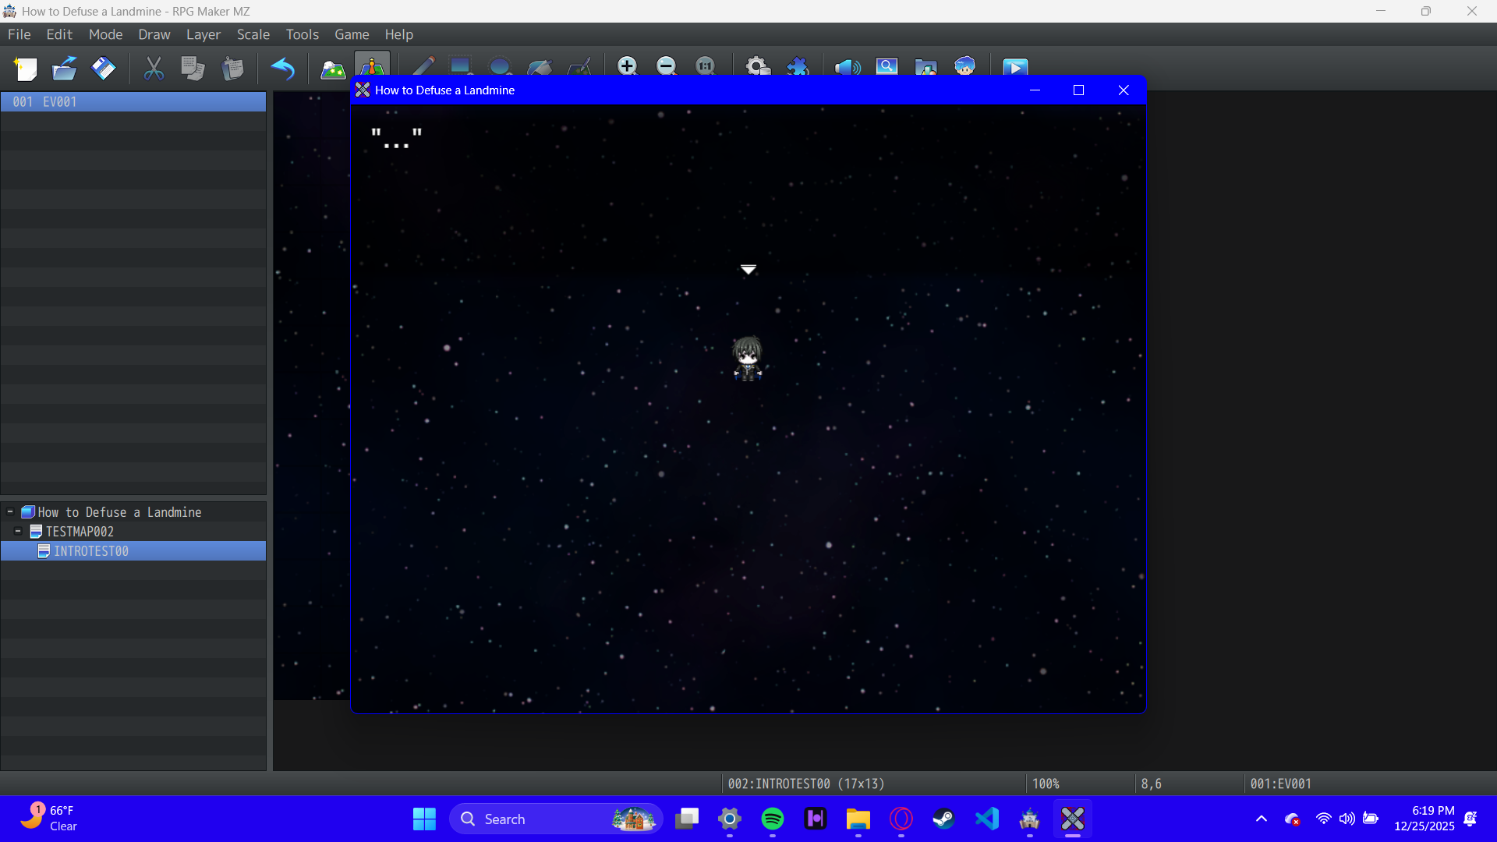Screen dimensions: 1497x842
Task: Open the Database gear icon
Action: coord(758,66)
